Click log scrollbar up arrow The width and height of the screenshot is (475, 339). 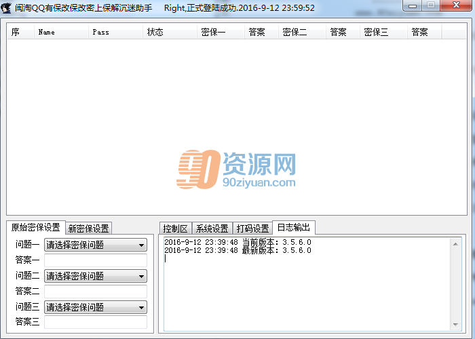click(x=455, y=244)
